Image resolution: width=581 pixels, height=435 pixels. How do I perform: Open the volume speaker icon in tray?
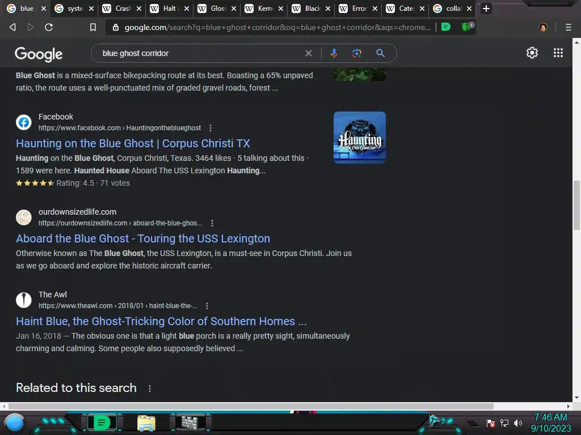(518, 423)
